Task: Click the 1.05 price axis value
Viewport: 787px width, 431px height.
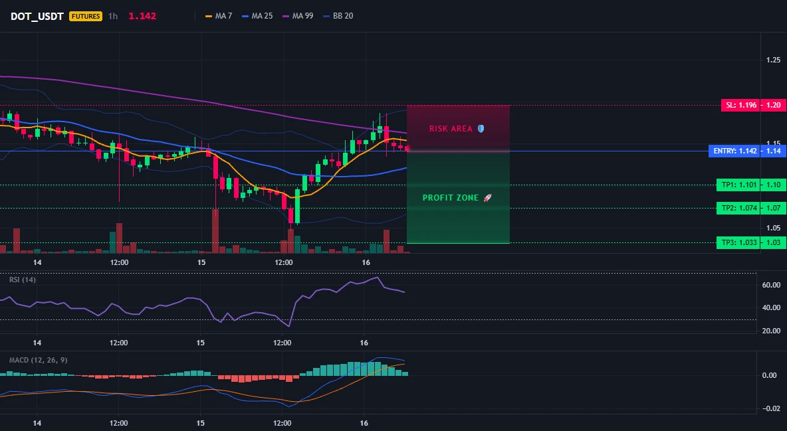Action: click(774, 228)
